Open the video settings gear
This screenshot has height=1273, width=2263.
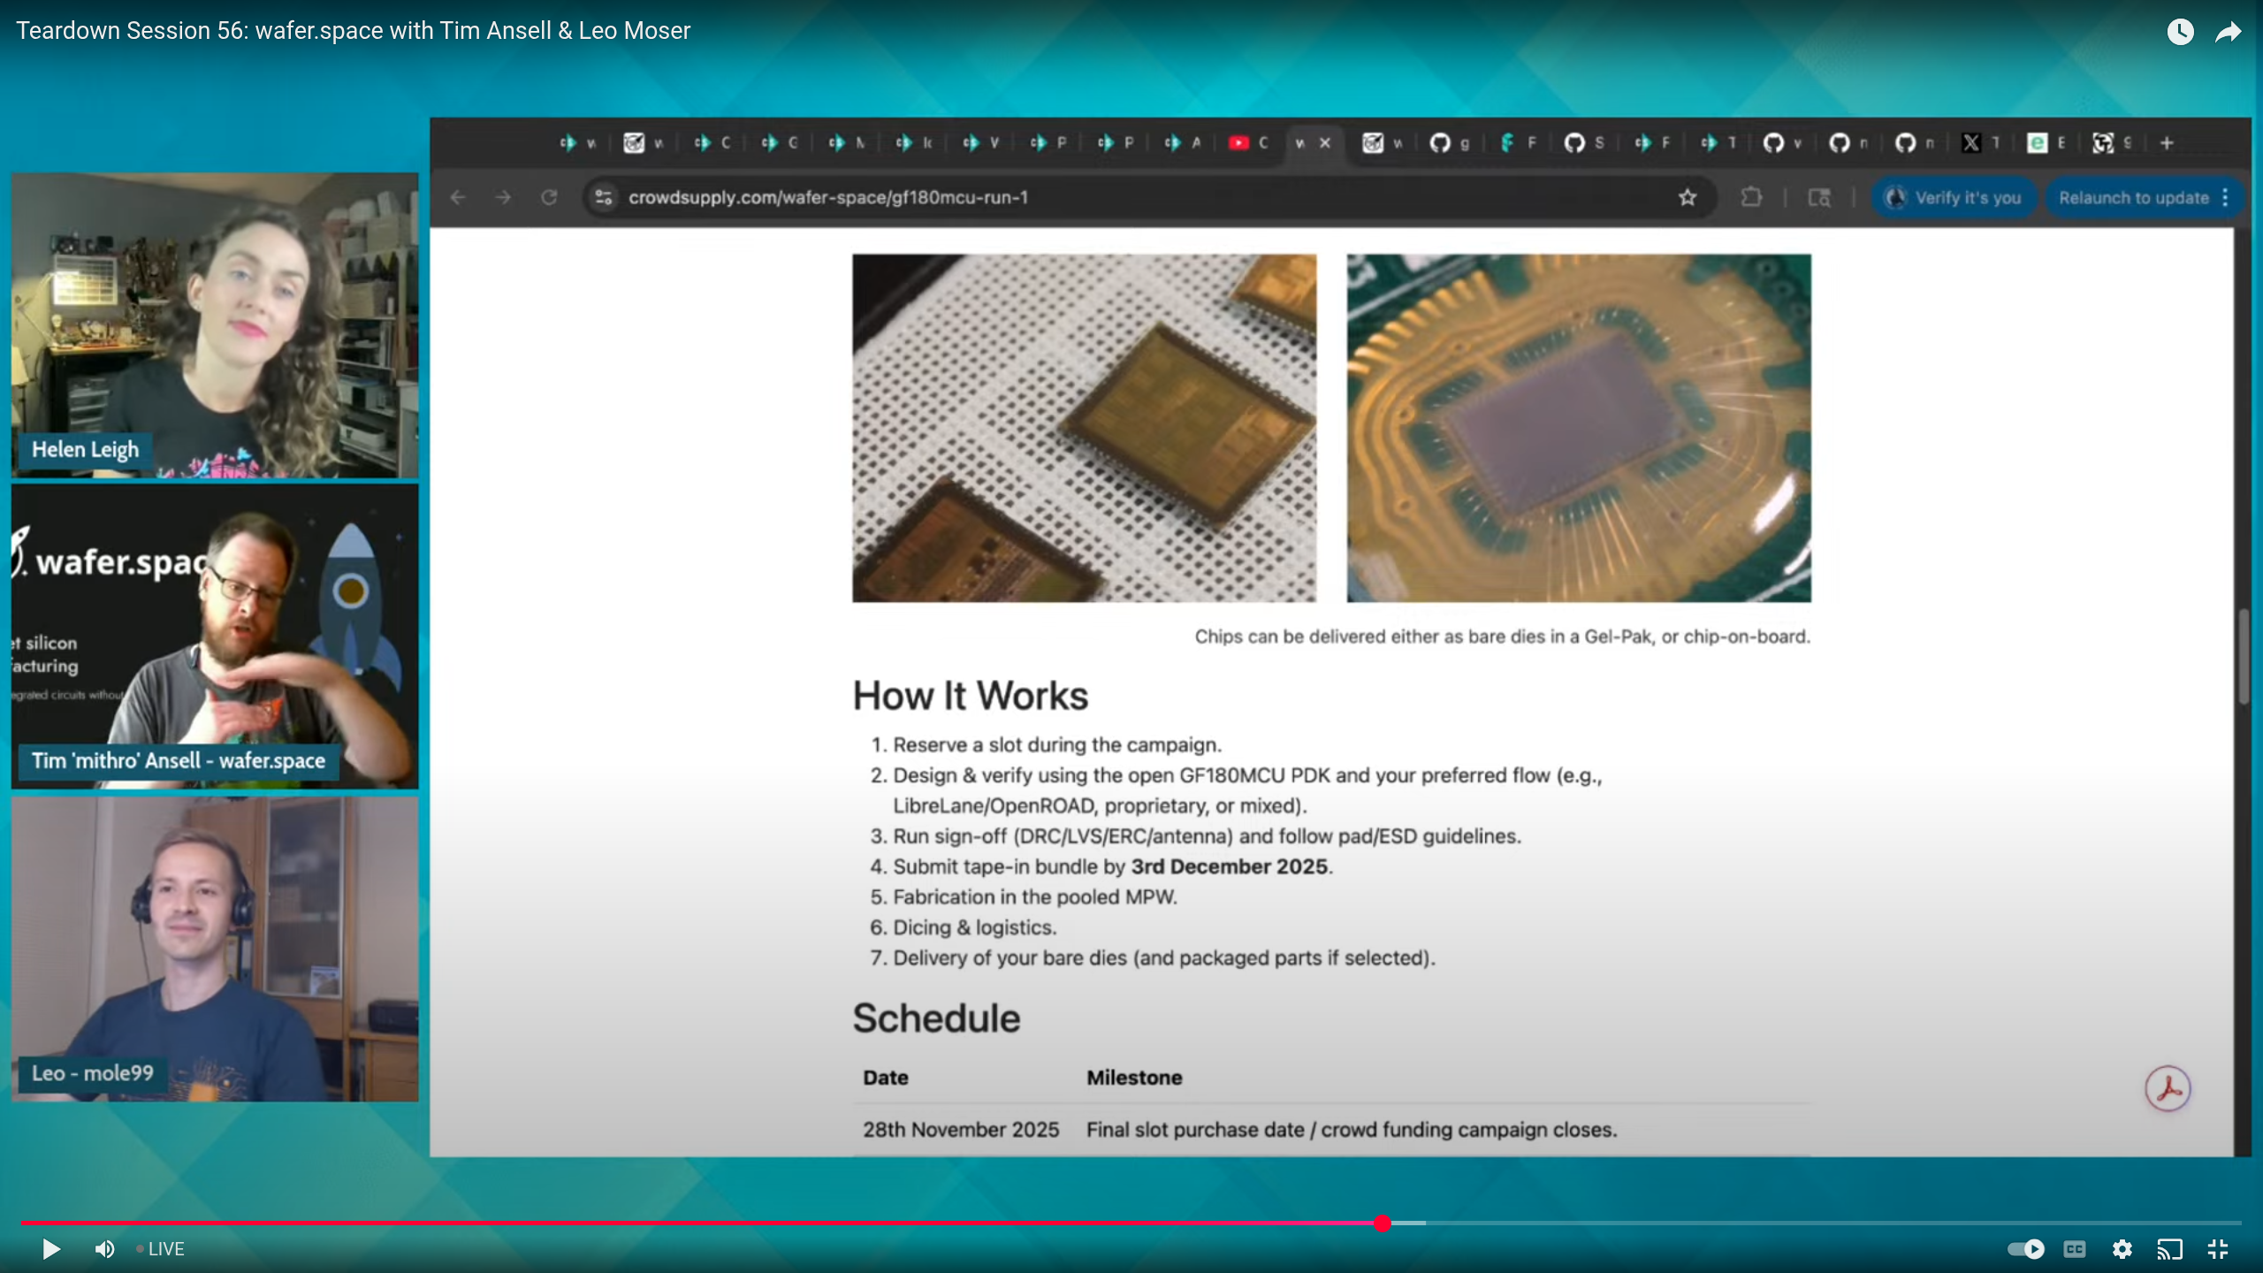click(2122, 1248)
